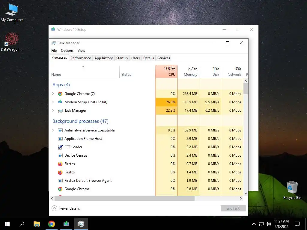Collapse view with Fewer details
The width and height of the screenshot is (307, 230).
click(x=66, y=208)
